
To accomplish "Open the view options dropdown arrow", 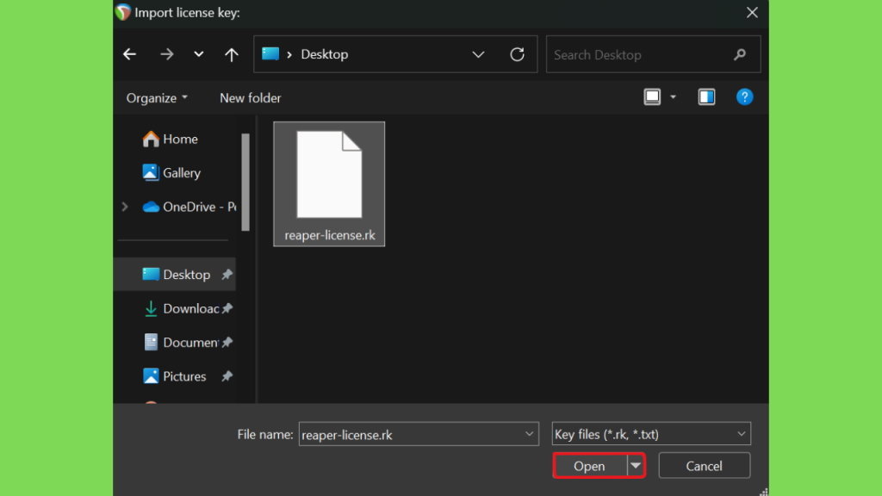I will pyautogui.click(x=674, y=97).
